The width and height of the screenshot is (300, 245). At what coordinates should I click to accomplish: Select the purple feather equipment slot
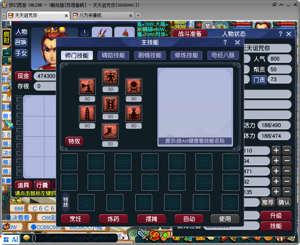tap(102, 32)
